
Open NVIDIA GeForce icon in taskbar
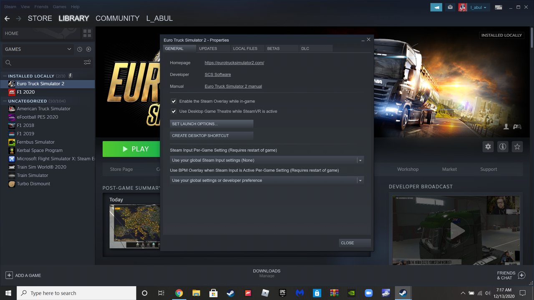351,293
